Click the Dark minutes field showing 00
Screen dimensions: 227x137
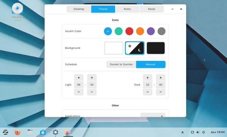pos(161,85)
